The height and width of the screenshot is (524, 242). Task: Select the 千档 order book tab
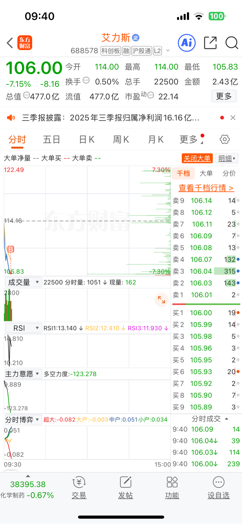tap(183, 173)
